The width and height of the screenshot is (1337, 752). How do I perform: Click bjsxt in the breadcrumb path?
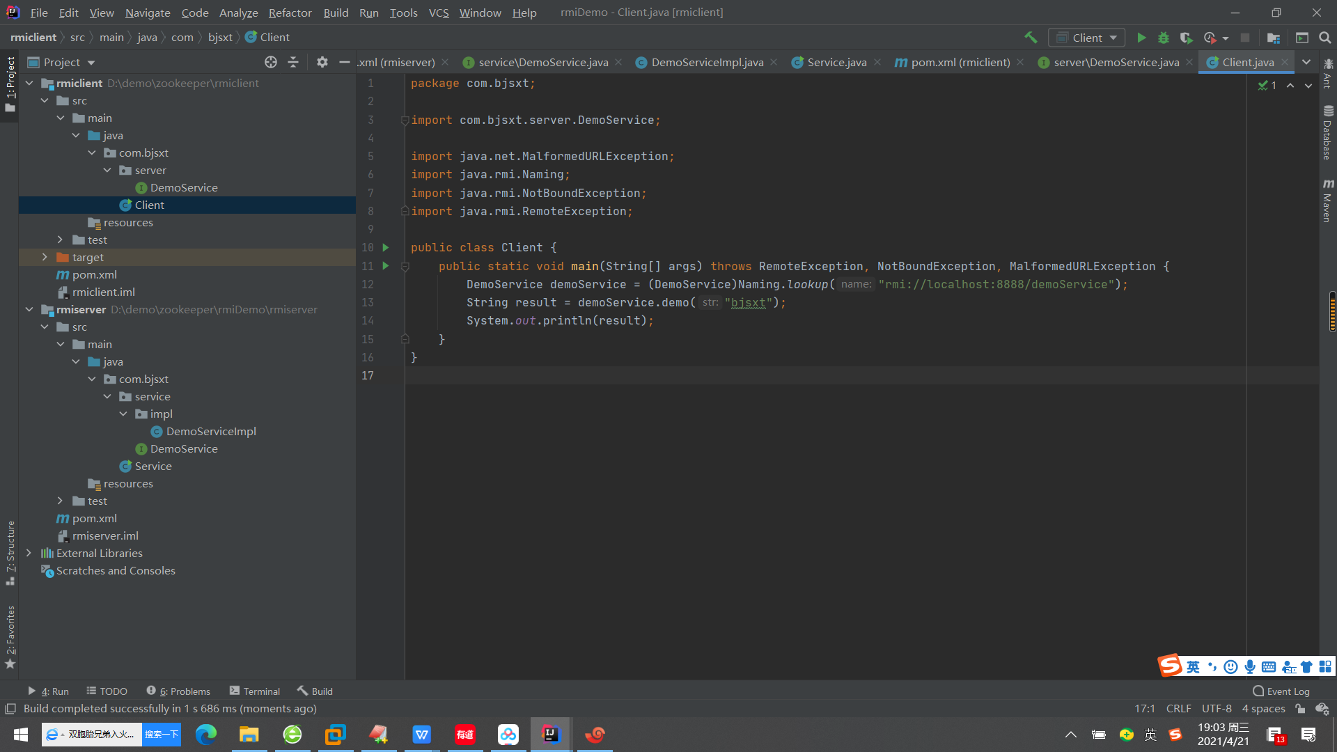click(220, 37)
